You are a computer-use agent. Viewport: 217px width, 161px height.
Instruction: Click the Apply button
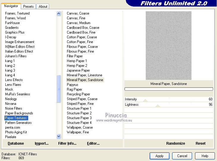coord(159,156)
